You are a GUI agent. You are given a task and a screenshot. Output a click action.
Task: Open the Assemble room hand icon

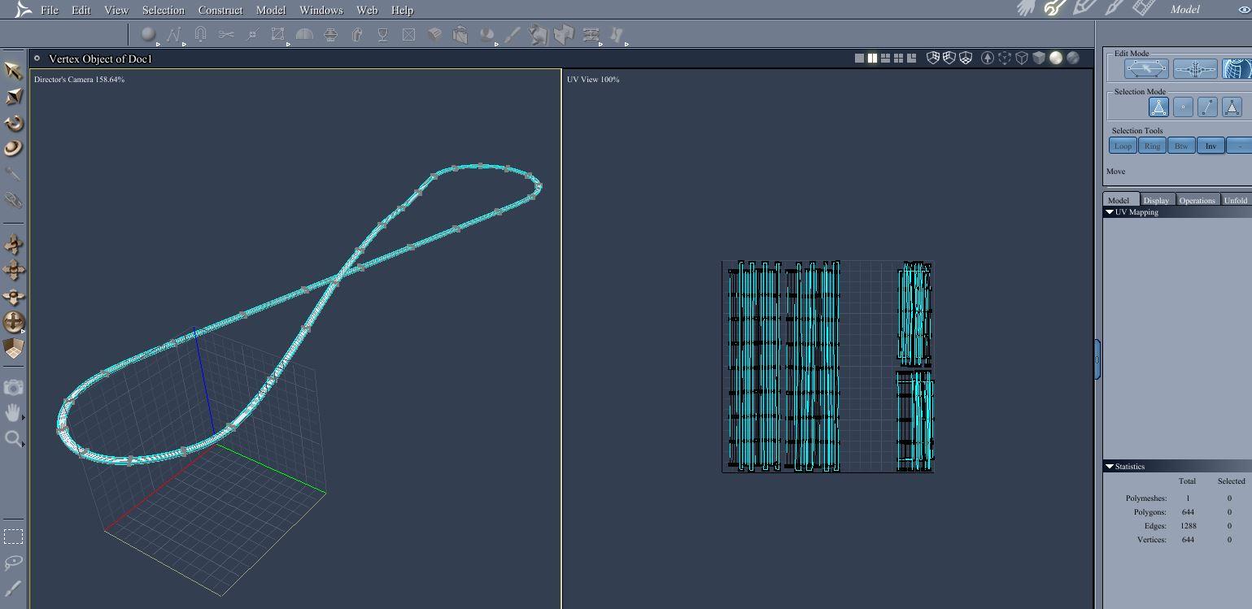pyautogui.click(x=1026, y=9)
